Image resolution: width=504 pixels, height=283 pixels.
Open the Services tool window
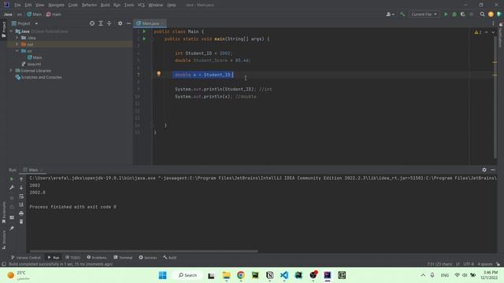[148, 257]
